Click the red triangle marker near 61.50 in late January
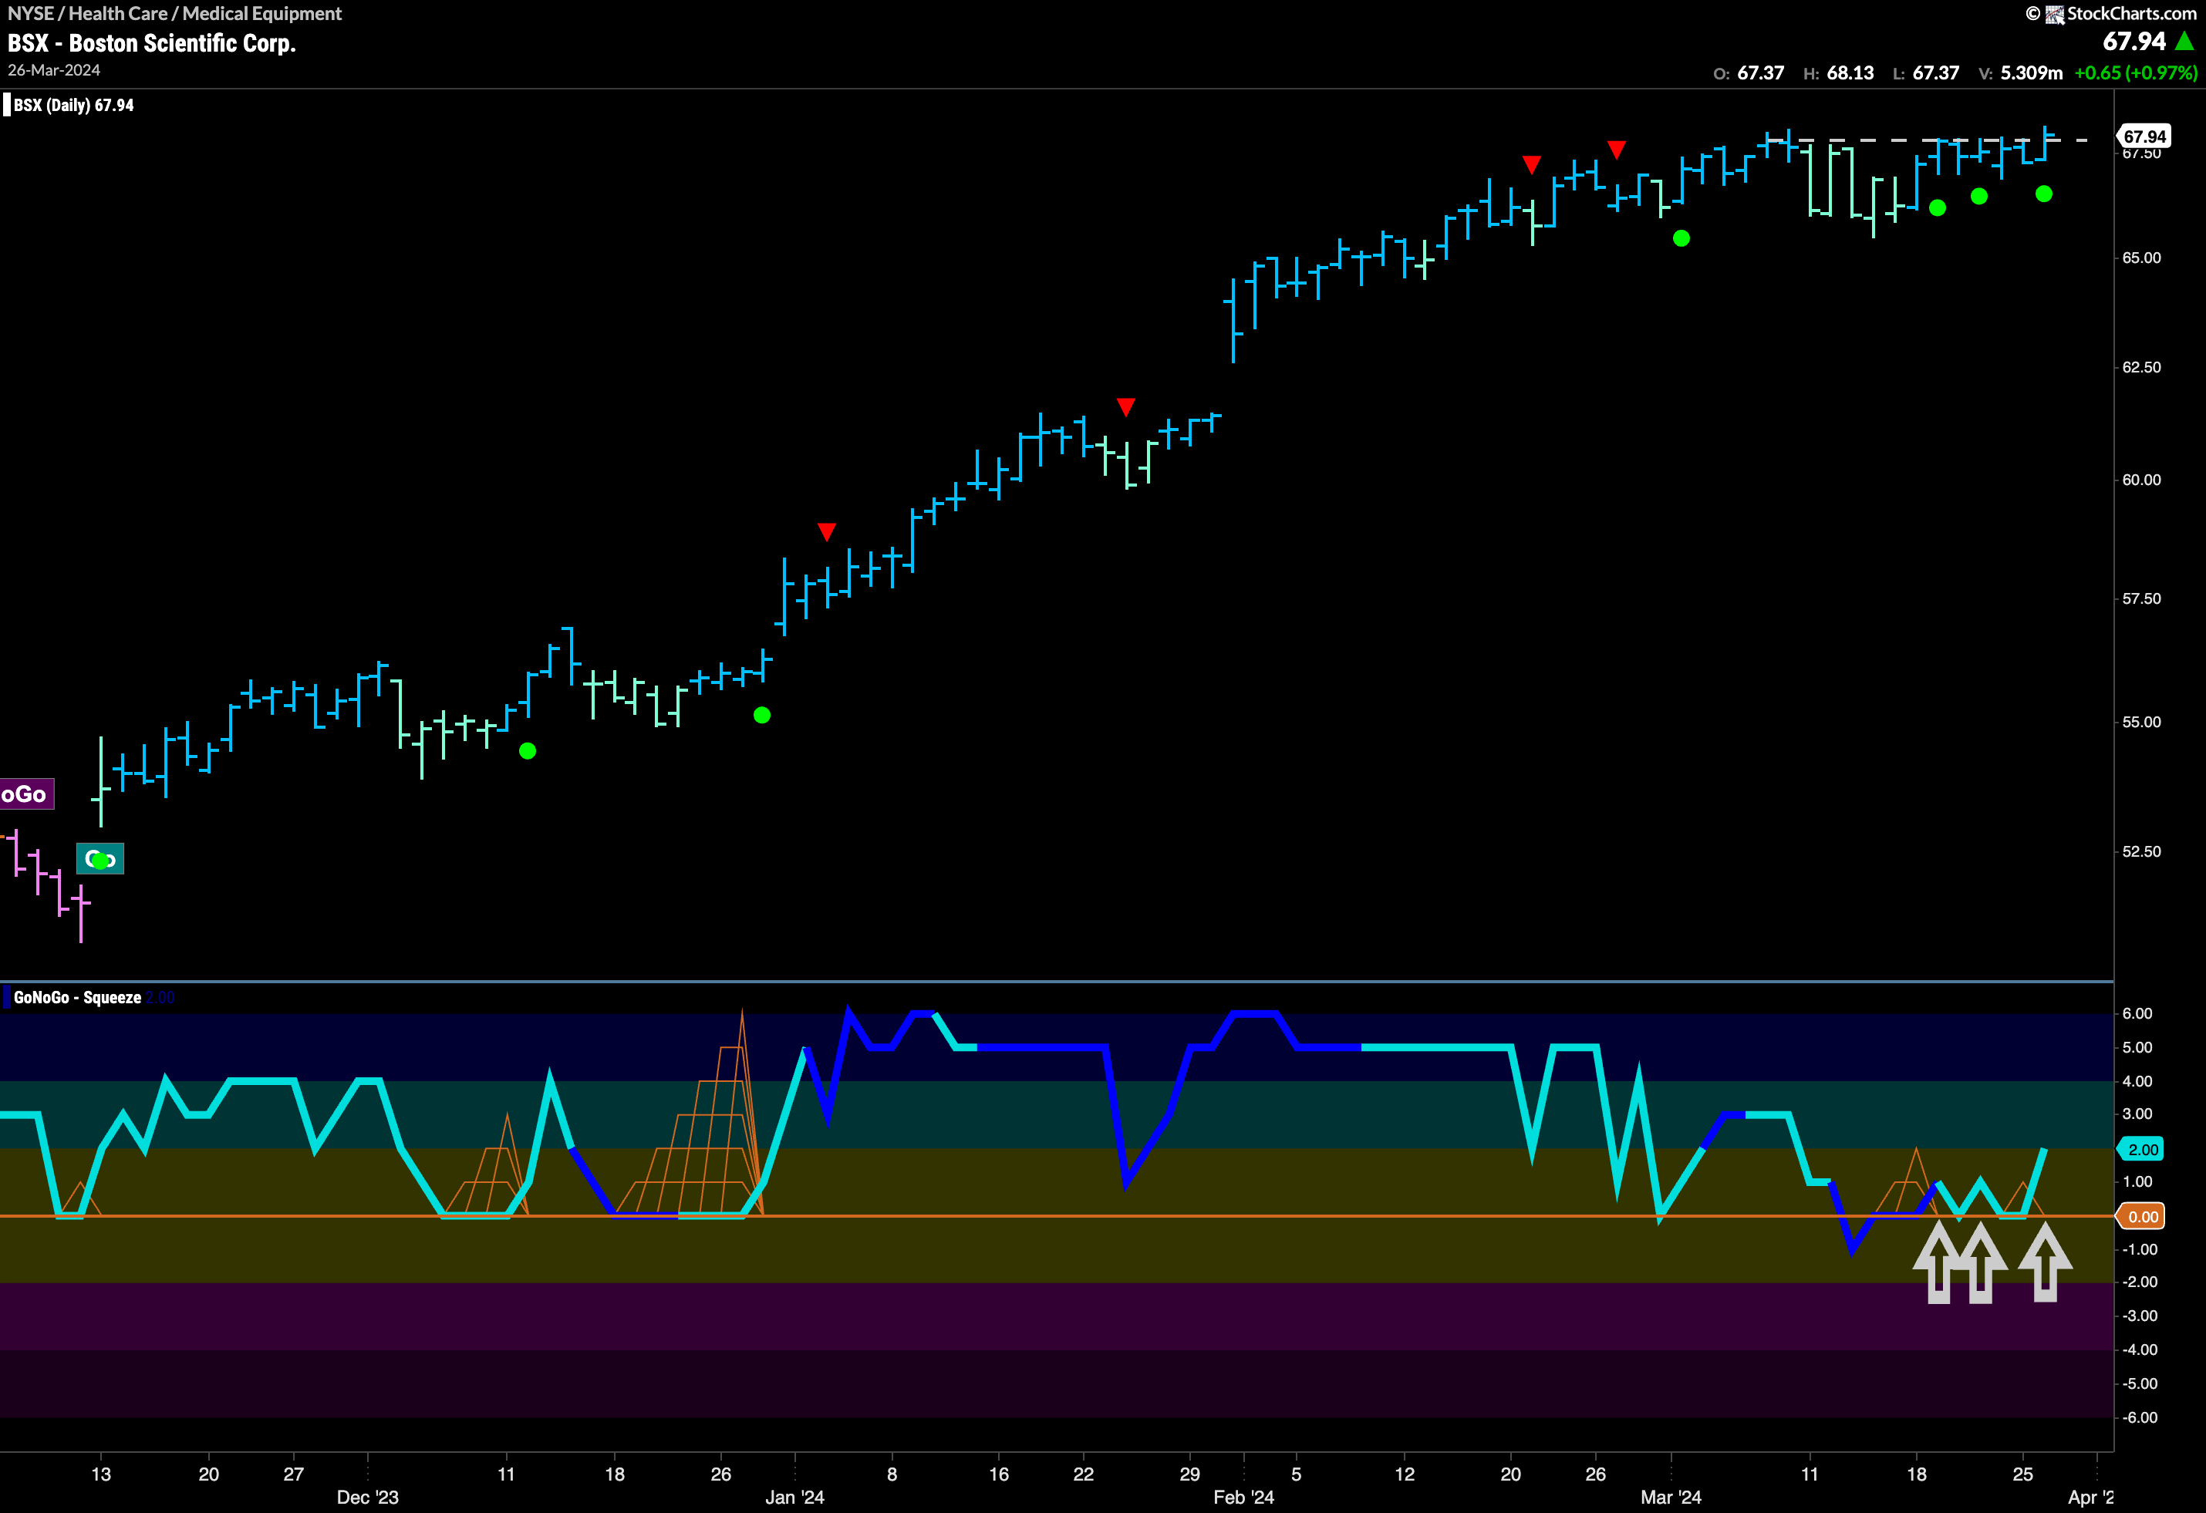Screen dimensions: 2206x1513 point(1126,407)
